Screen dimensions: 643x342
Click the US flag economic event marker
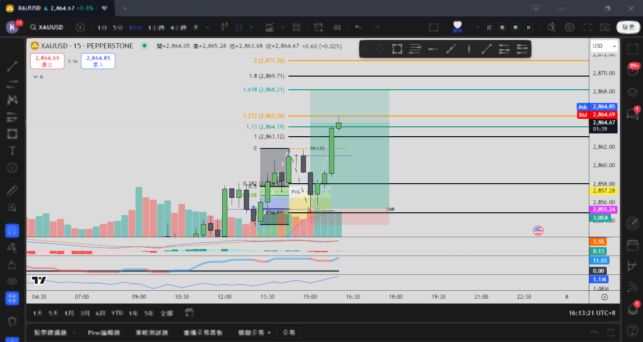pyautogui.click(x=538, y=230)
